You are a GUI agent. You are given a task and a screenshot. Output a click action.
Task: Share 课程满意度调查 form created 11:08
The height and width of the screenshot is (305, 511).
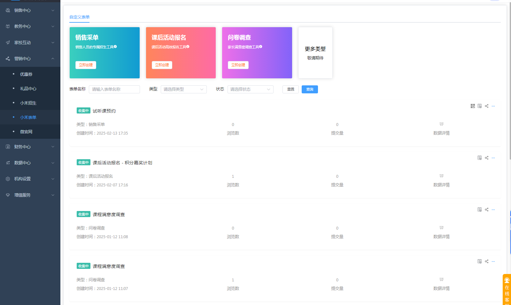click(x=487, y=210)
